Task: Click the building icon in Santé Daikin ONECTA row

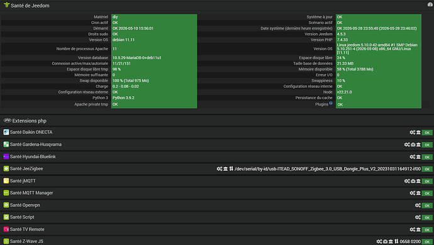Action: 418,133
